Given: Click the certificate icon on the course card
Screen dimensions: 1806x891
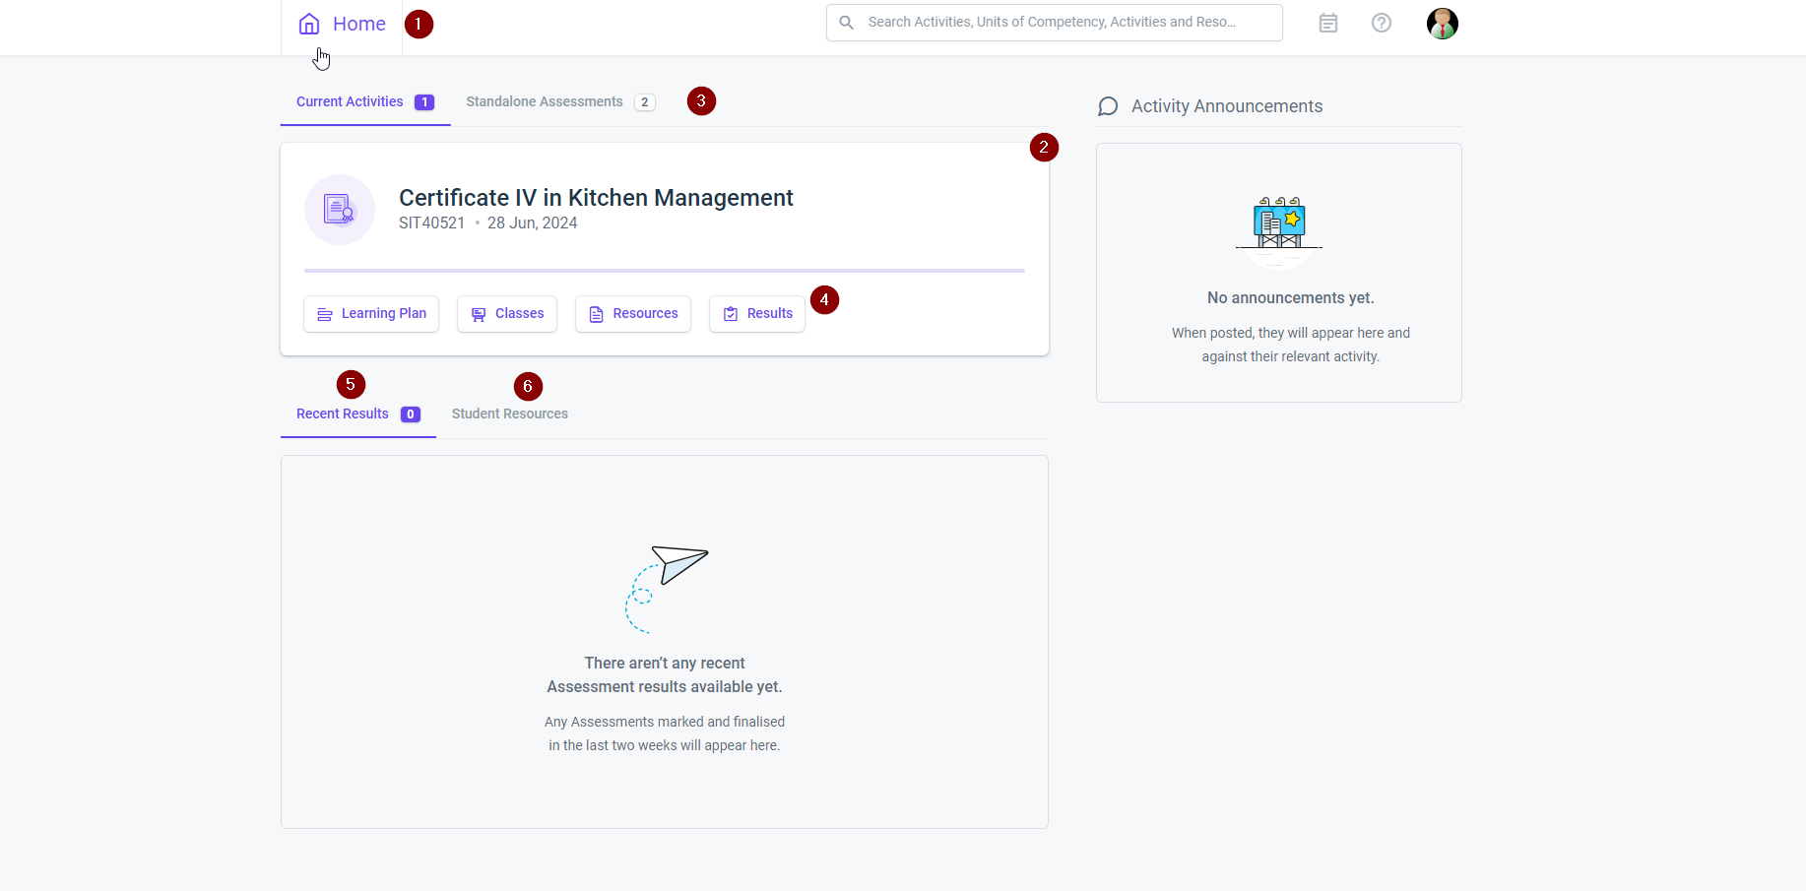Looking at the screenshot, I should pos(339,209).
